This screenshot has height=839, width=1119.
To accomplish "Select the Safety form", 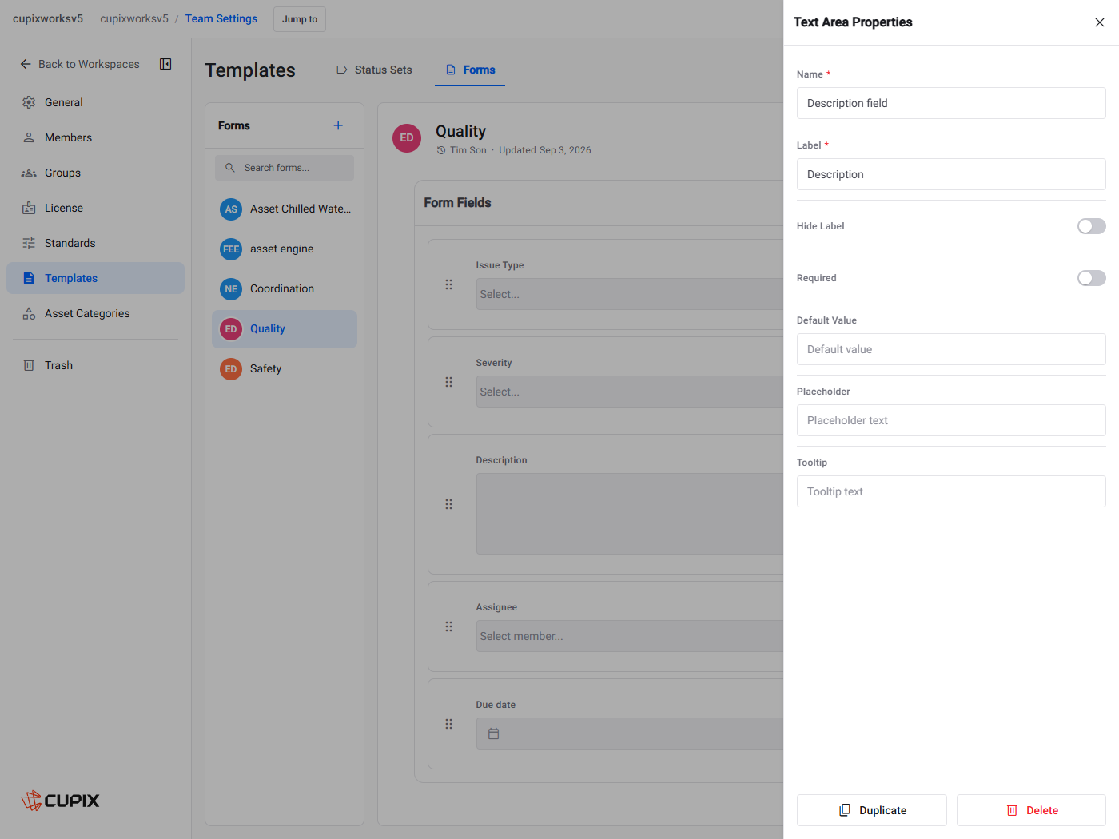I will [x=285, y=368].
